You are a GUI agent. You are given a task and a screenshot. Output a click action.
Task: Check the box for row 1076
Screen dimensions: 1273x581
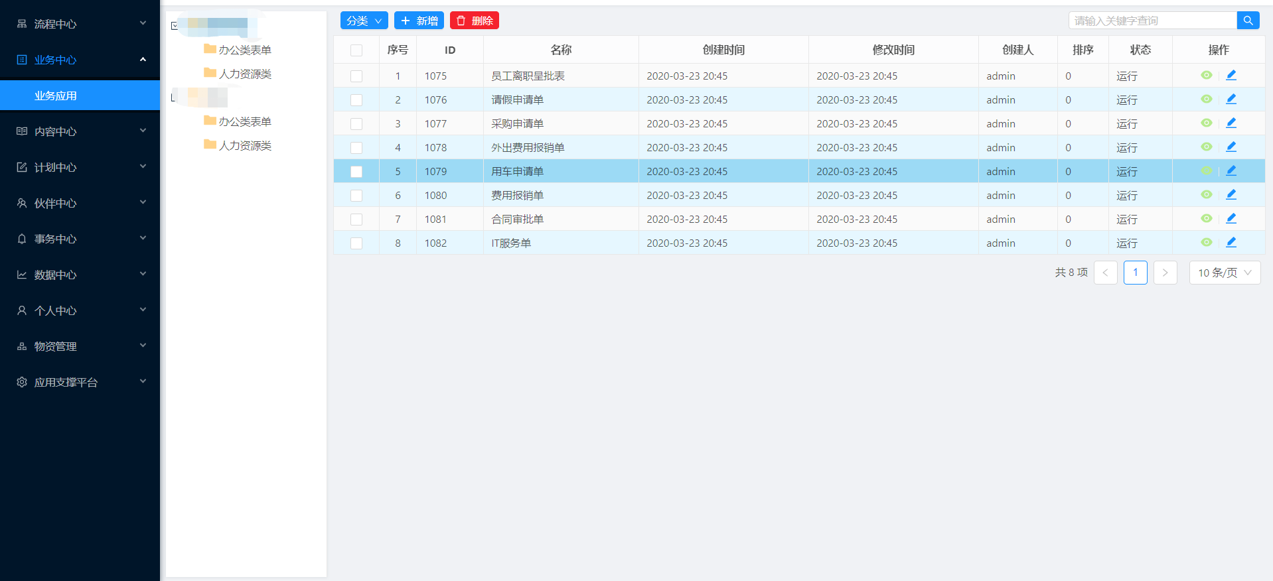pos(356,100)
